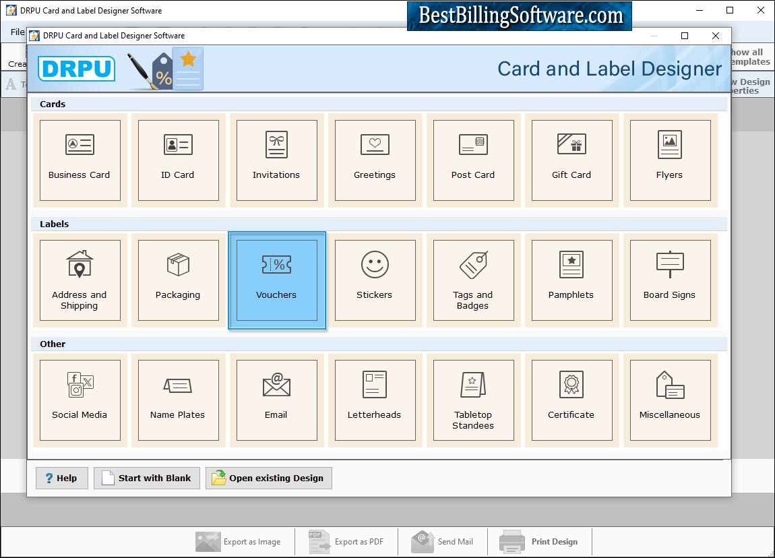Image resolution: width=775 pixels, height=558 pixels.
Task: Choose the Packaging label tile
Action: [179, 280]
